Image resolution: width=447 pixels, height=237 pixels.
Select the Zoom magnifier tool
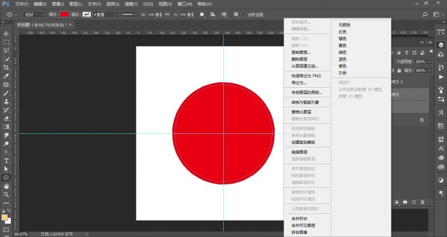click(x=6, y=195)
